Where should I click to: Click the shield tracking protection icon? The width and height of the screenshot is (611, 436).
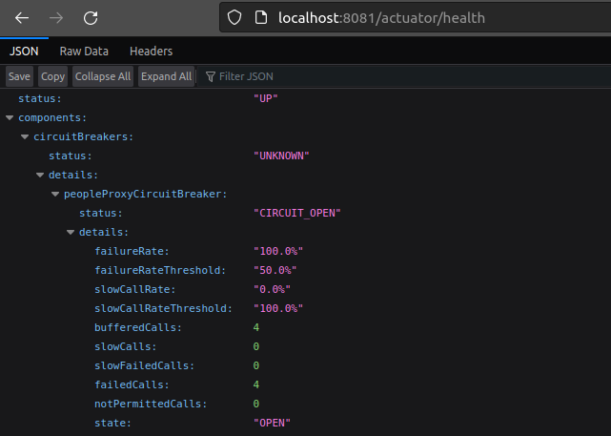(x=237, y=17)
